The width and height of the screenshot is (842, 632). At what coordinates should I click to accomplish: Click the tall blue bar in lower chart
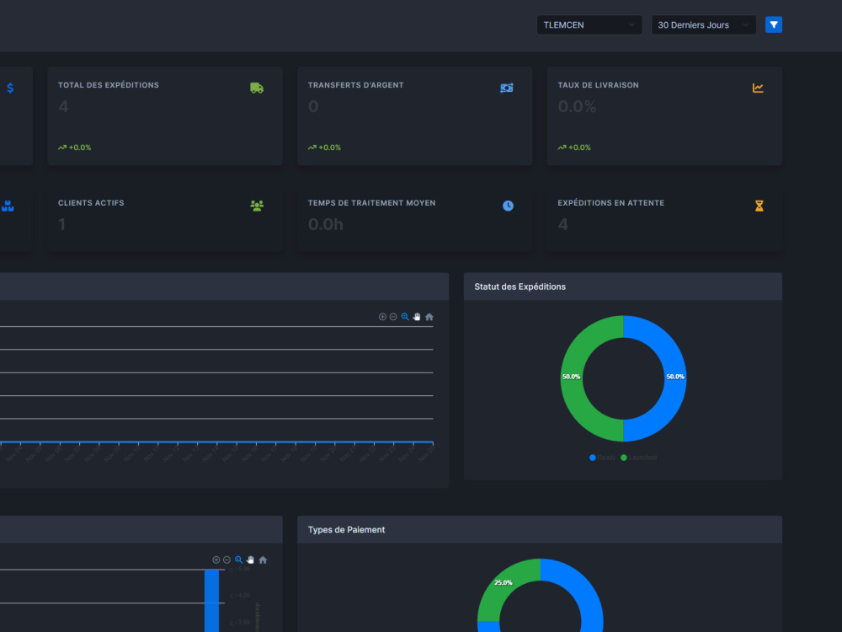[211, 601]
